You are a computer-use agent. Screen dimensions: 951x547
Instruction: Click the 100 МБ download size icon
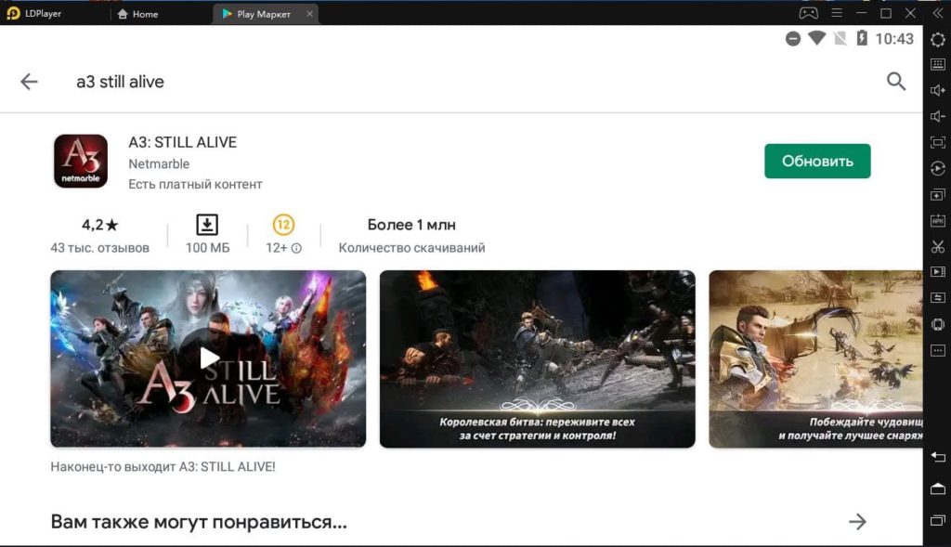207,225
